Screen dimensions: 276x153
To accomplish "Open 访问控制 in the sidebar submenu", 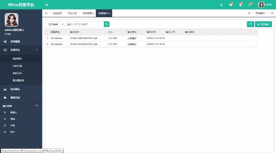I will click(17, 66).
